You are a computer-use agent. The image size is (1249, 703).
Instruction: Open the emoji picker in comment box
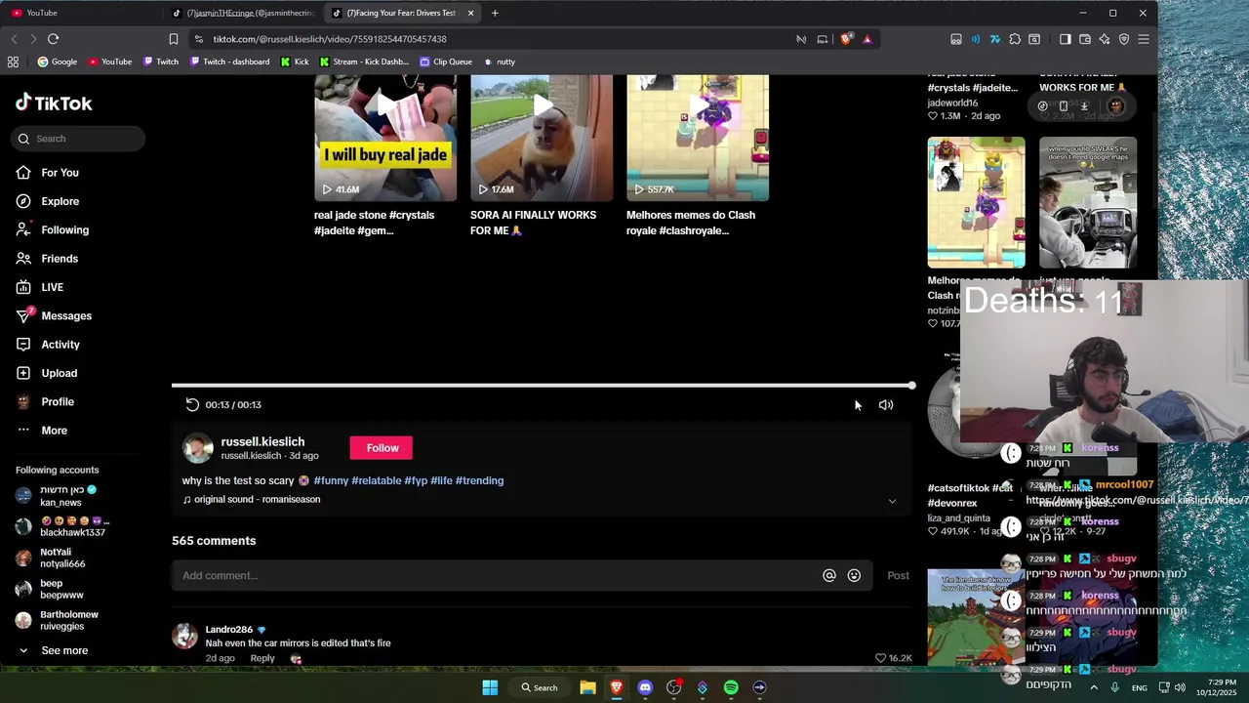click(x=854, y=575)
